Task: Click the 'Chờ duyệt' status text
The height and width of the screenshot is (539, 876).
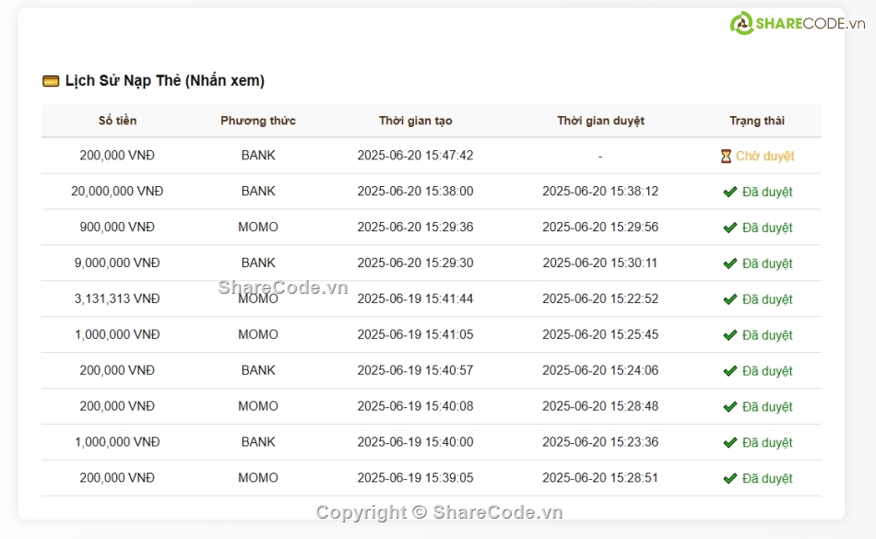Action: click(x=764, y=157)
